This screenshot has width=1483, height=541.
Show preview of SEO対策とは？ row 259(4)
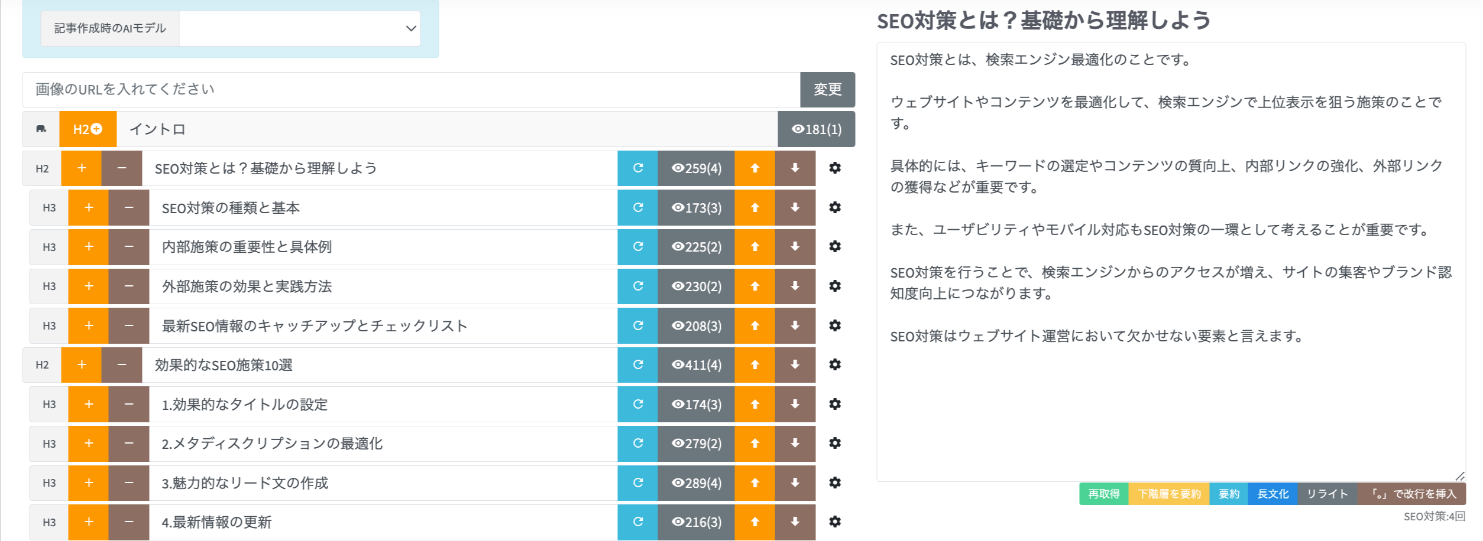click(696, 168)
